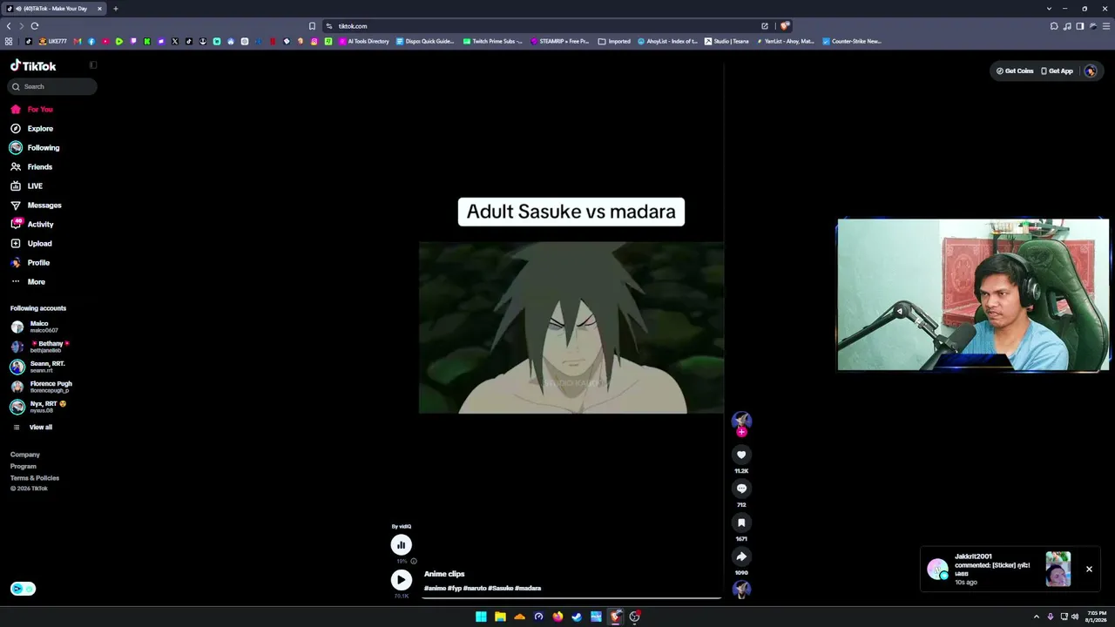Click the round play button
This screenshot has height=627, width=1115.
(401, 580)
